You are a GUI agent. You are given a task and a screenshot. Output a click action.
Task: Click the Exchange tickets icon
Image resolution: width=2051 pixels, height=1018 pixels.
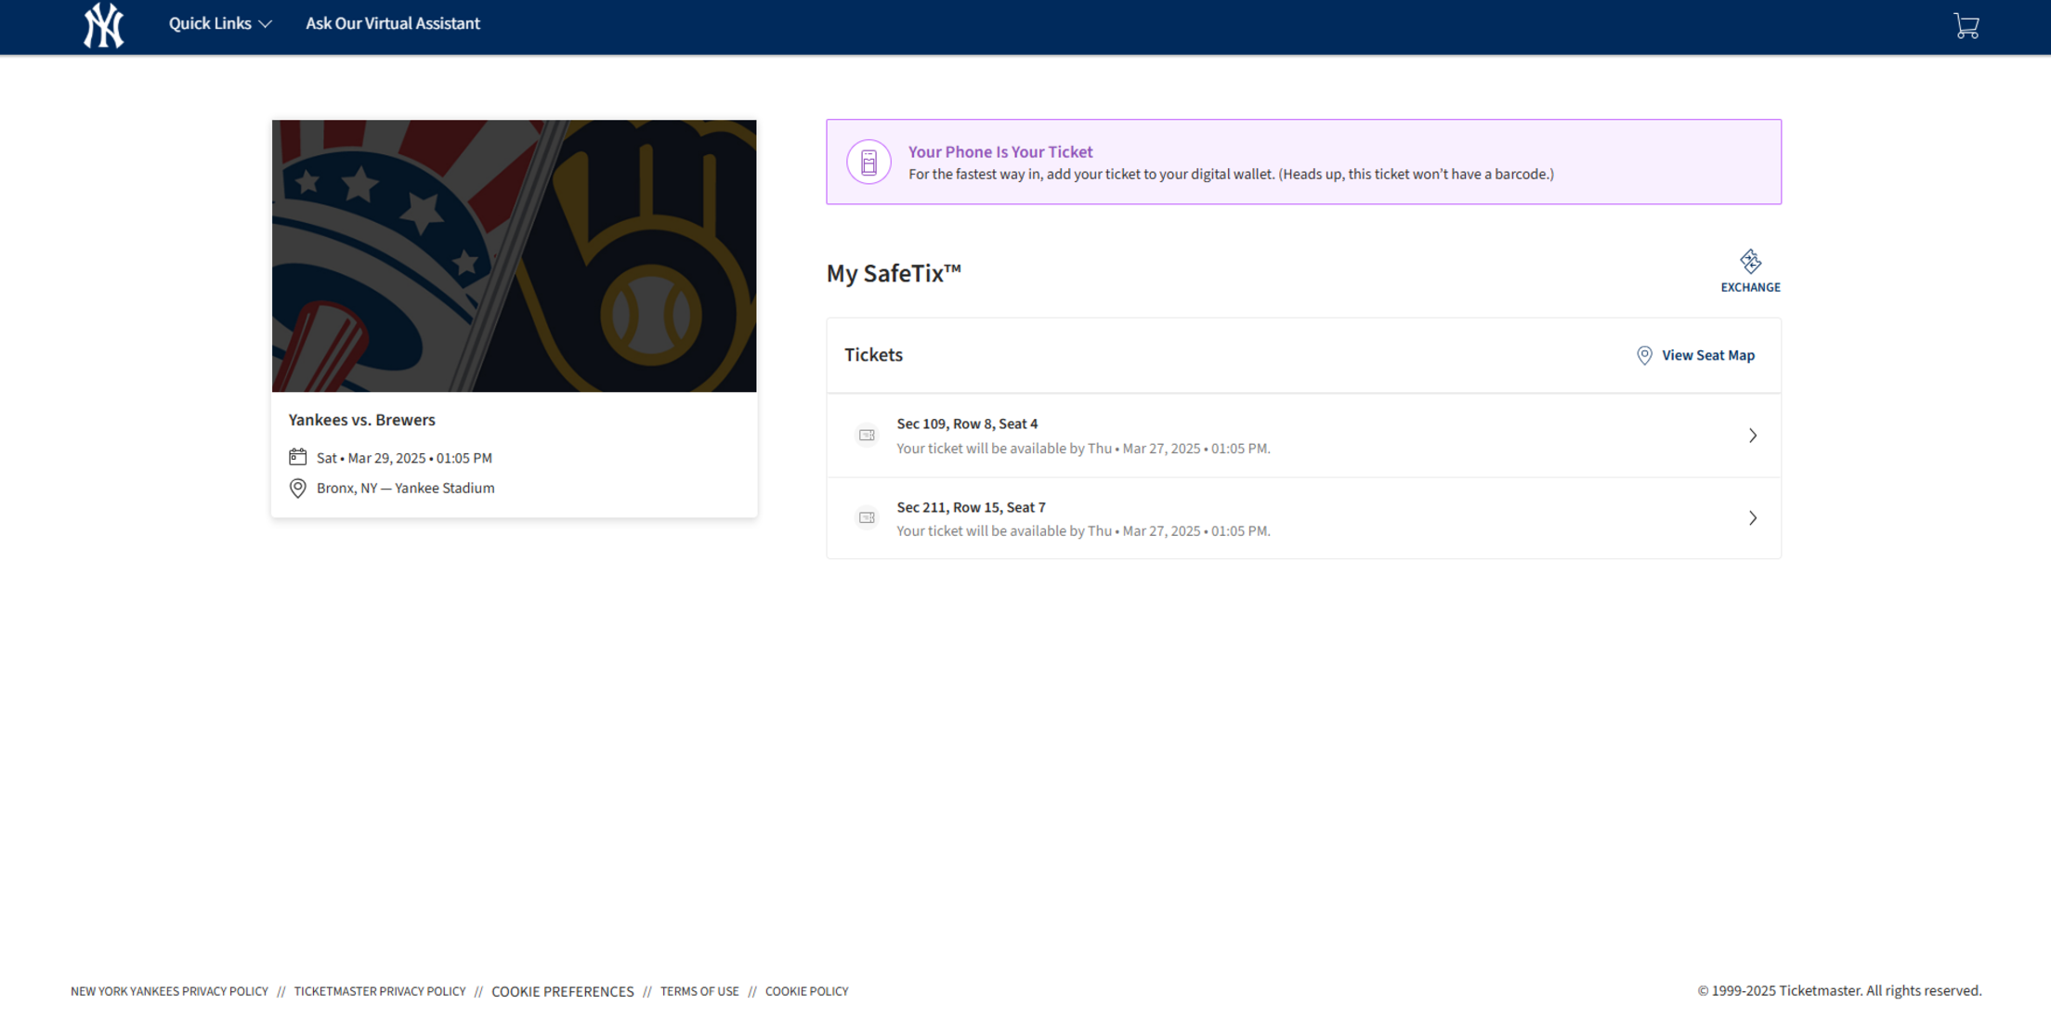click(1750, 262)
